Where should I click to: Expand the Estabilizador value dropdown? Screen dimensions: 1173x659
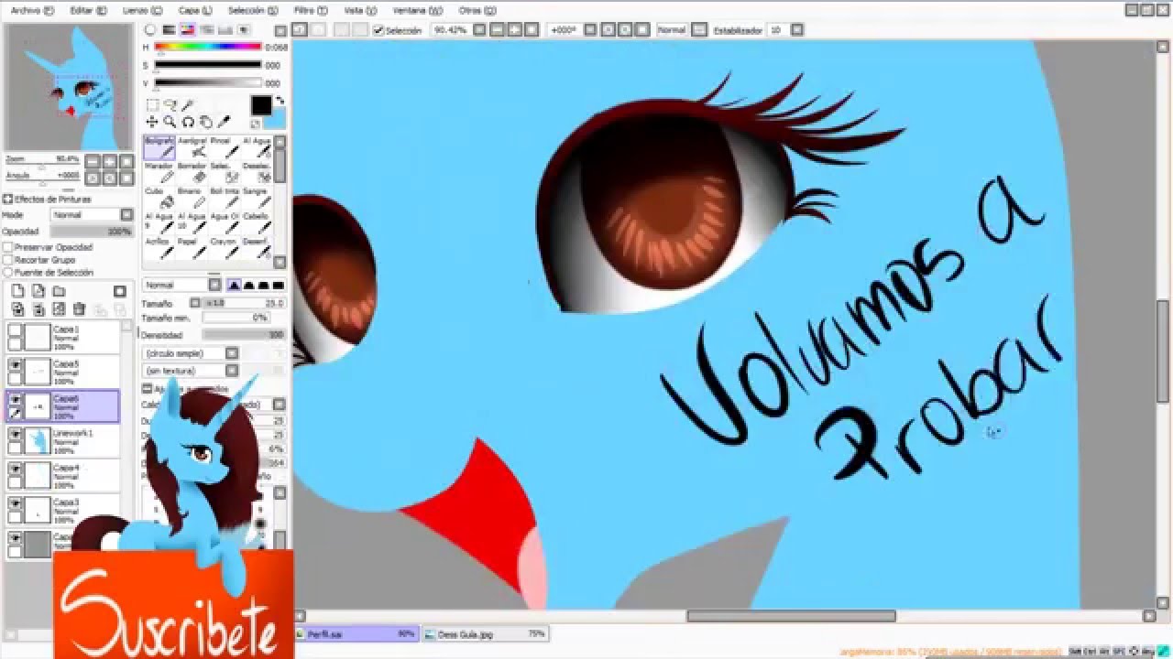[796, 30]
